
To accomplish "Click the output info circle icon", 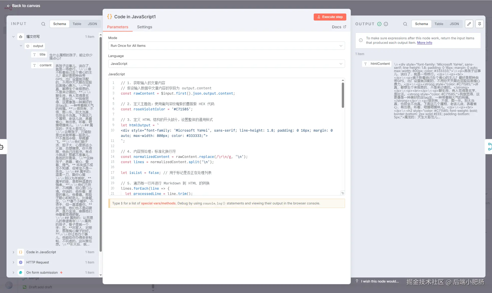I will [x=386, y=24].
